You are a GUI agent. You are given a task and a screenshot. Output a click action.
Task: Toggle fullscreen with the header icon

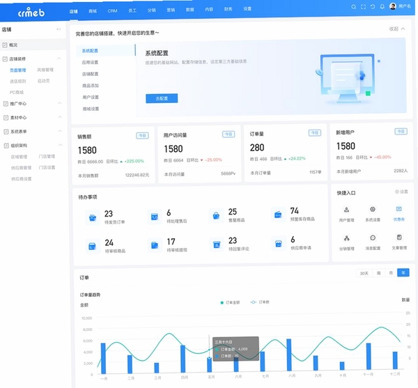363,7
